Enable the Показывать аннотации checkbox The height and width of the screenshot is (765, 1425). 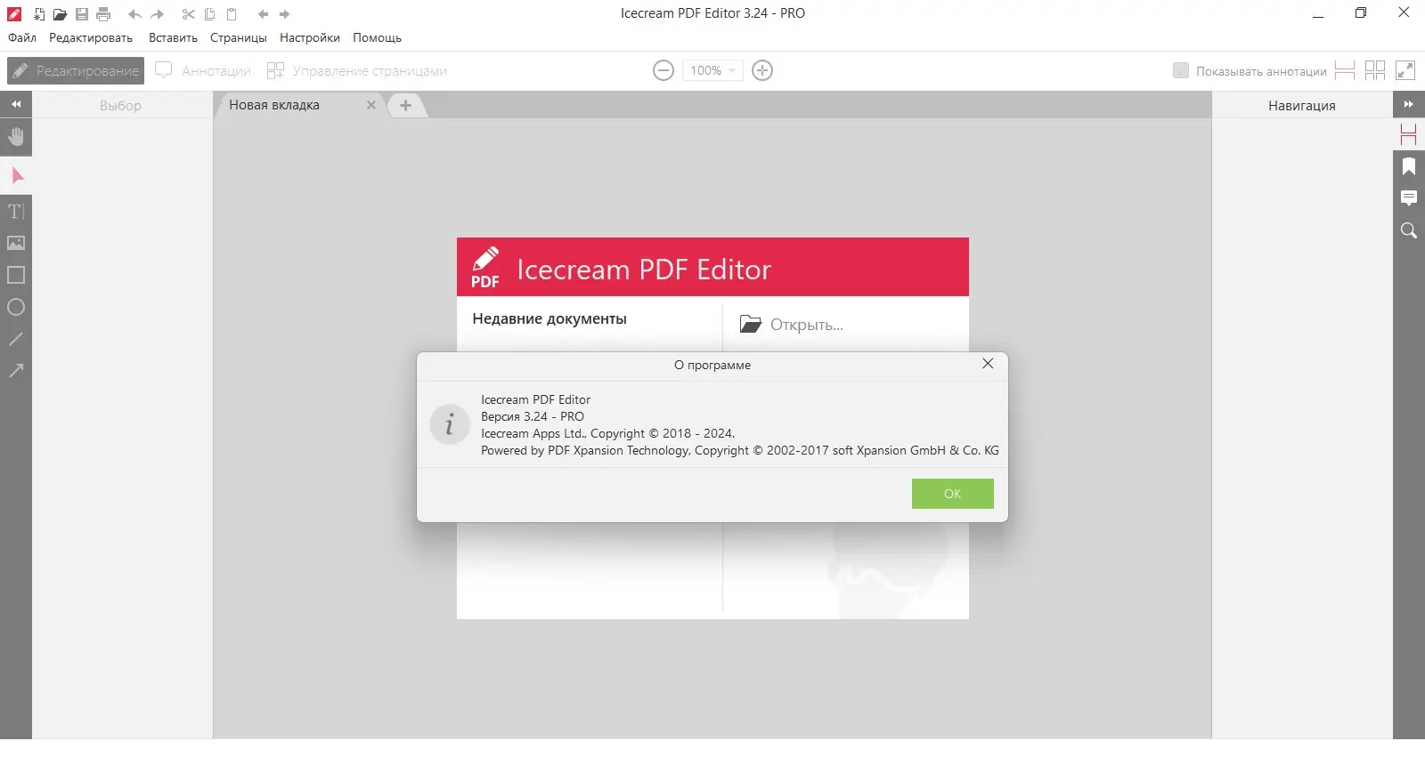click(1181, 70)
